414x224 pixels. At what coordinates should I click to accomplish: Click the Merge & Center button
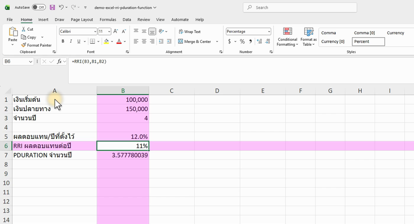point(194,41)
